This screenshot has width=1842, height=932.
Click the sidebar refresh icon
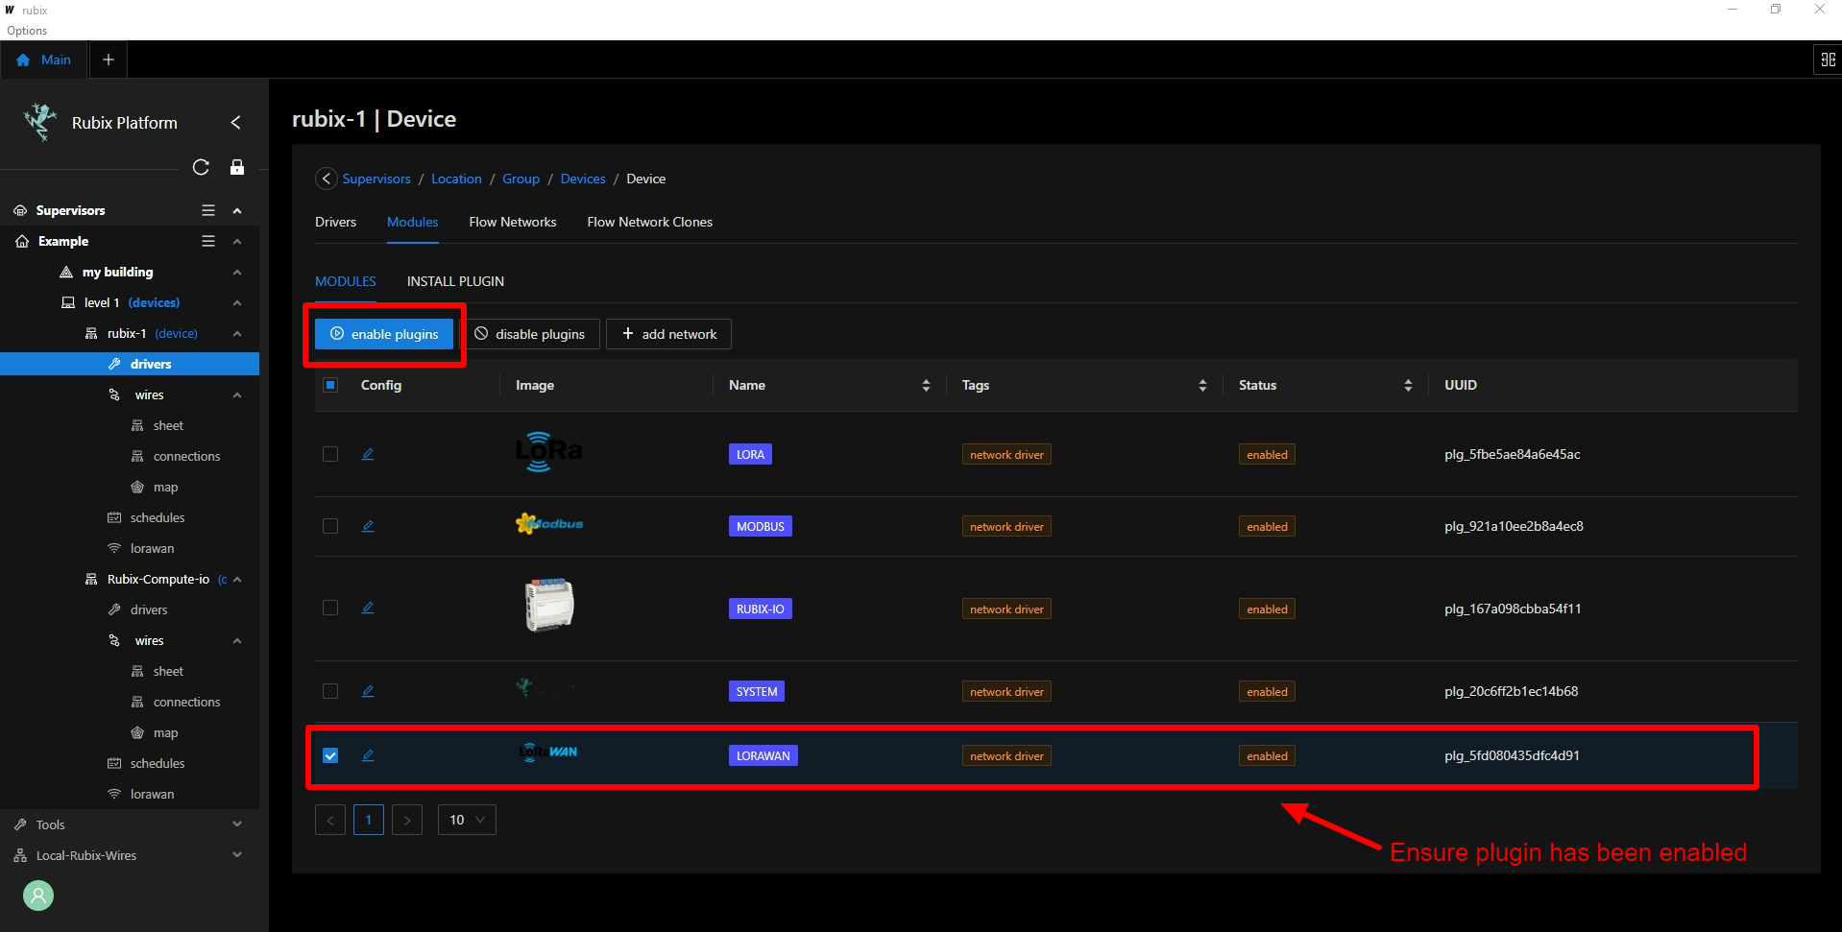201,167
